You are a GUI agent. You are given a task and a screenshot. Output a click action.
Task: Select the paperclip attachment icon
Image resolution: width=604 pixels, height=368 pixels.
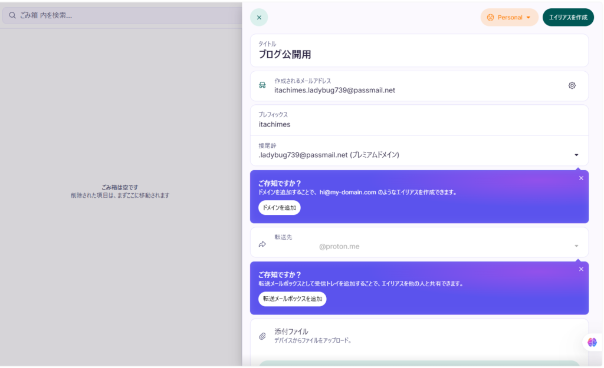point(262,336)
